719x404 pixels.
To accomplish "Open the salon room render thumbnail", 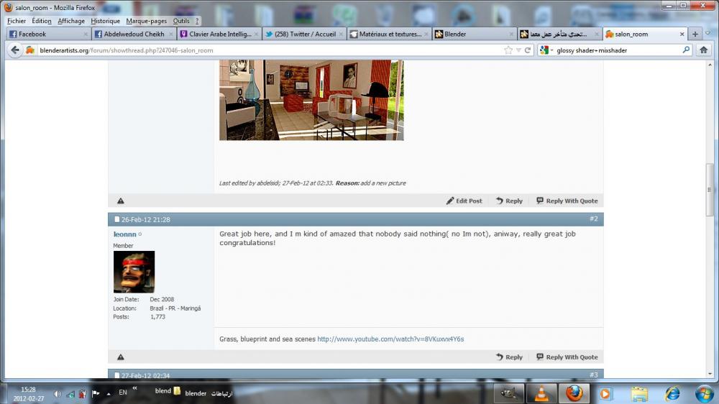I will 311,100.
